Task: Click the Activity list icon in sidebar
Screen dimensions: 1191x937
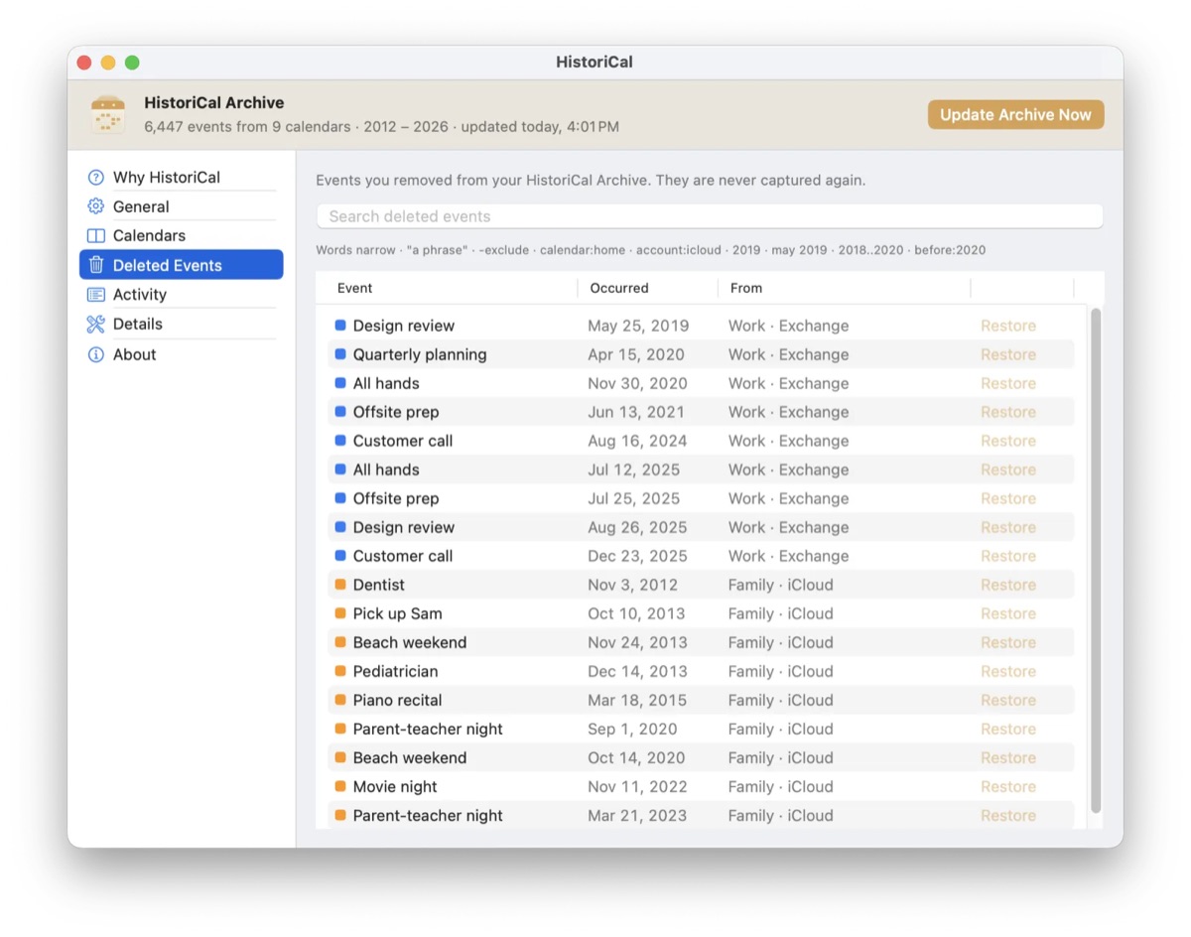Action: coord(95,295)
